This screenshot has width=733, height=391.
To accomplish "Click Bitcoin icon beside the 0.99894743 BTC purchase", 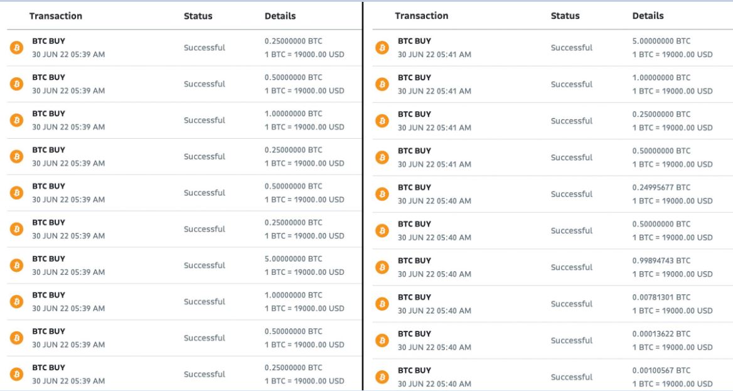I will pos(382,267).
